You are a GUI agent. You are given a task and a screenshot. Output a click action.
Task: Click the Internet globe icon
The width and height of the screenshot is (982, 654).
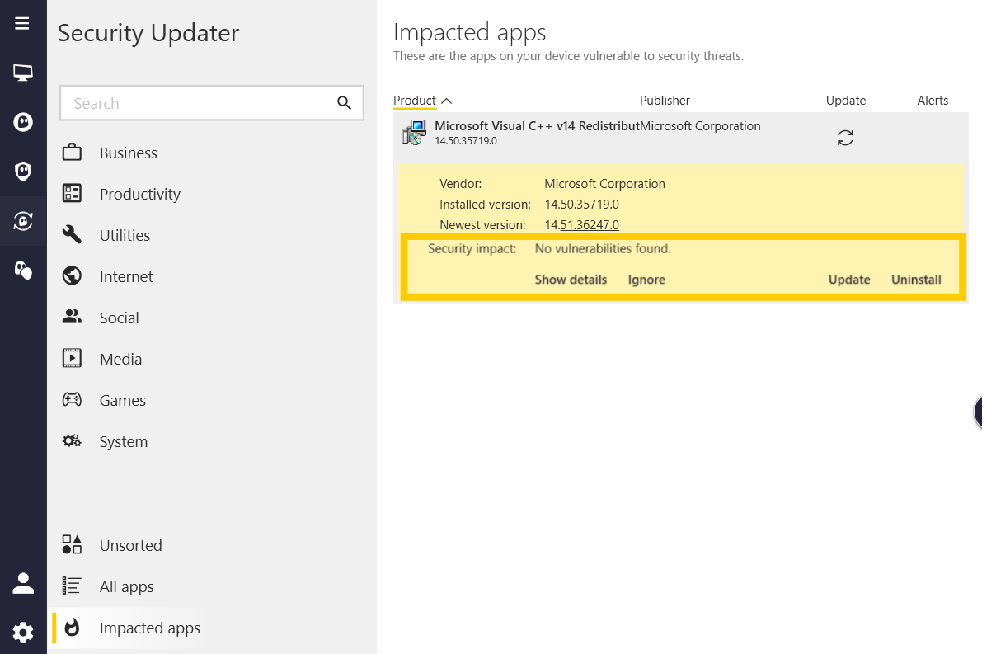pos(72,275)
